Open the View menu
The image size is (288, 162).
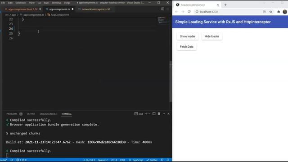pos(31,3)
